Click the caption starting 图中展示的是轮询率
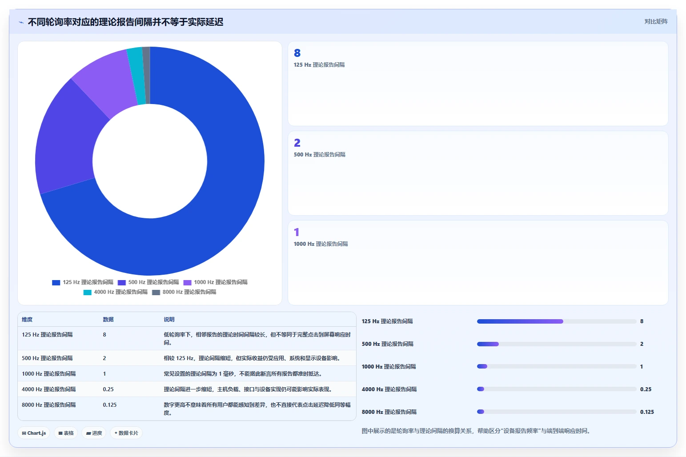This screenshot has width=686, height=457. coord(476,431)
